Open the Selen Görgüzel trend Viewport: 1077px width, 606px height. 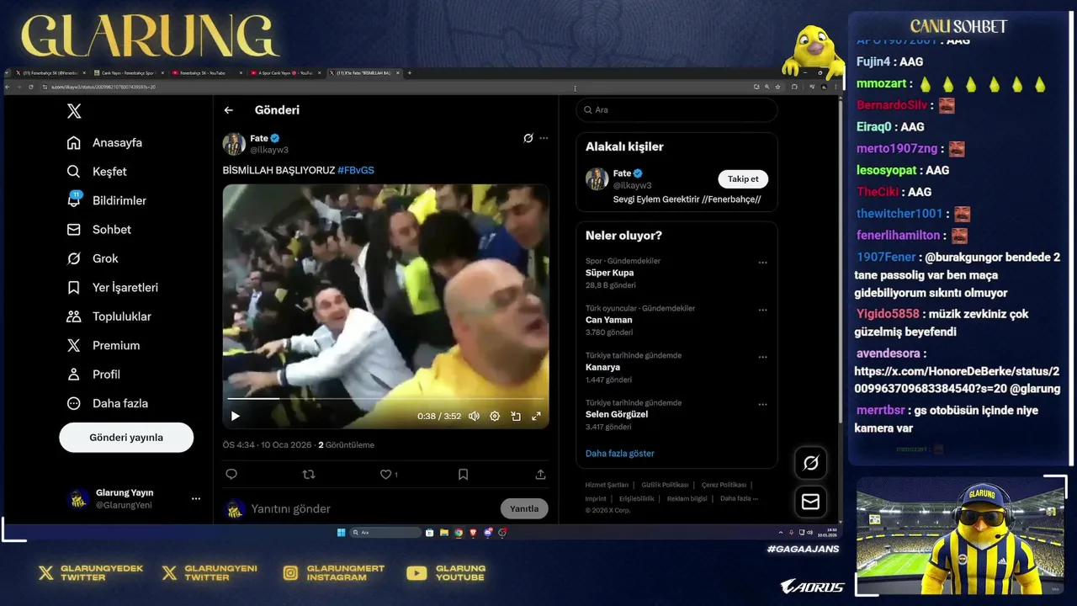tap(617, 414)
